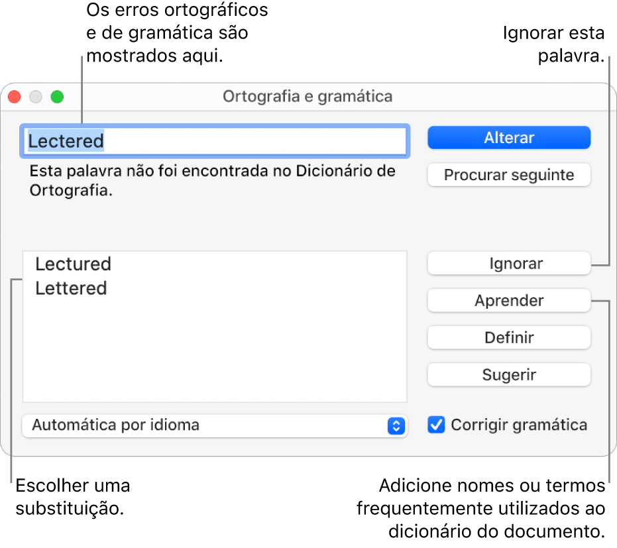Click the green zoom window button

click(x=58, y=97)
